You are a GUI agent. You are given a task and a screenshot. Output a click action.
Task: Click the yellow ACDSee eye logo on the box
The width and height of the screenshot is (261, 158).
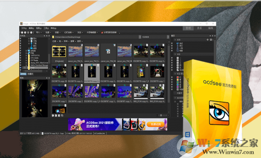click(x=219, y=113)
